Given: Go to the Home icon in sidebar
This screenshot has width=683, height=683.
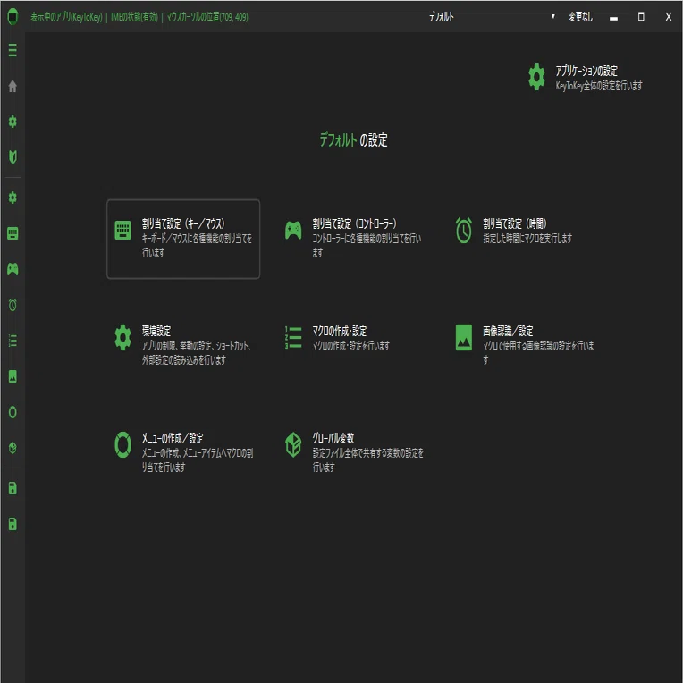Looking at the screenshot, I should [13, 86].
